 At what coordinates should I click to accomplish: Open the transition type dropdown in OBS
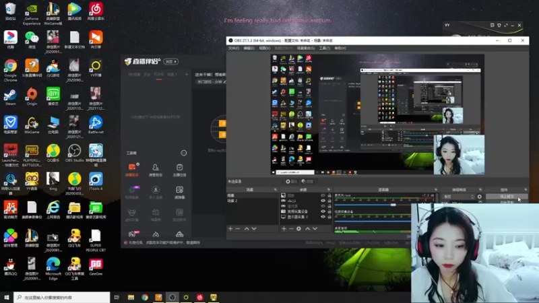tap(459, 197)
